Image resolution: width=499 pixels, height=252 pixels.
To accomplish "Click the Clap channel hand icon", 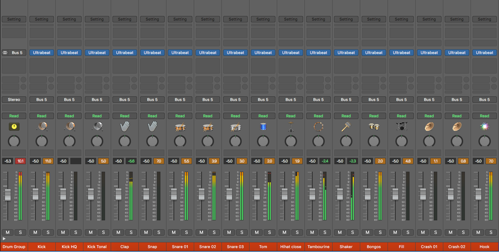I will click(x=125, y=126).
